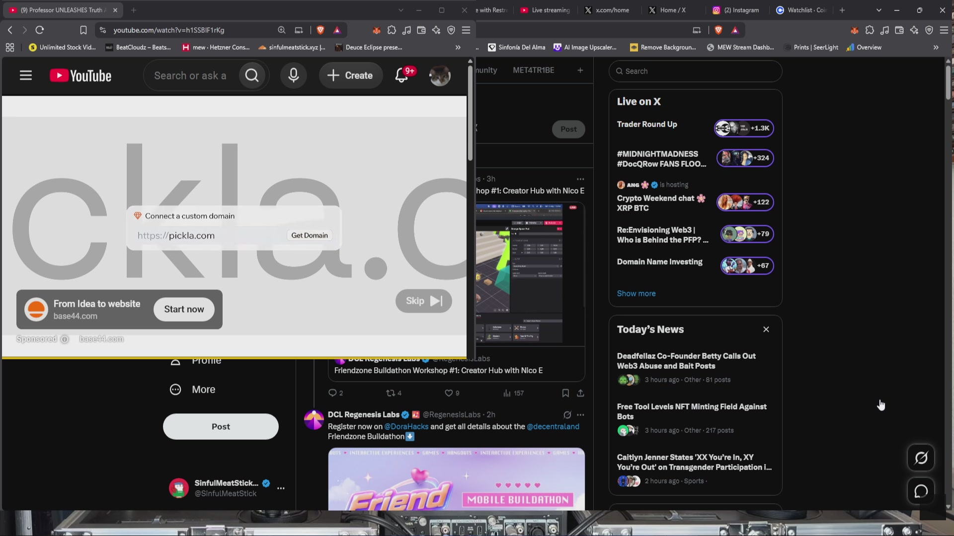
Task: Open the messages chat bubble icon
Action: pyautogui.click(x=921, y=491)
